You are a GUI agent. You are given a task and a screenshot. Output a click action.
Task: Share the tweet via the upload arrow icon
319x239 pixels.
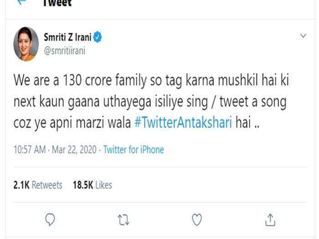270,220
